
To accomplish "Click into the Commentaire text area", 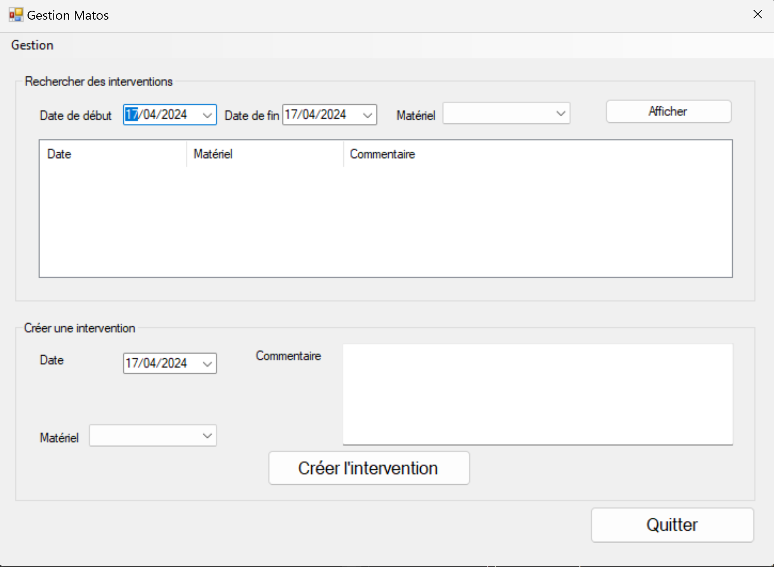I will [x=538, y=395].
